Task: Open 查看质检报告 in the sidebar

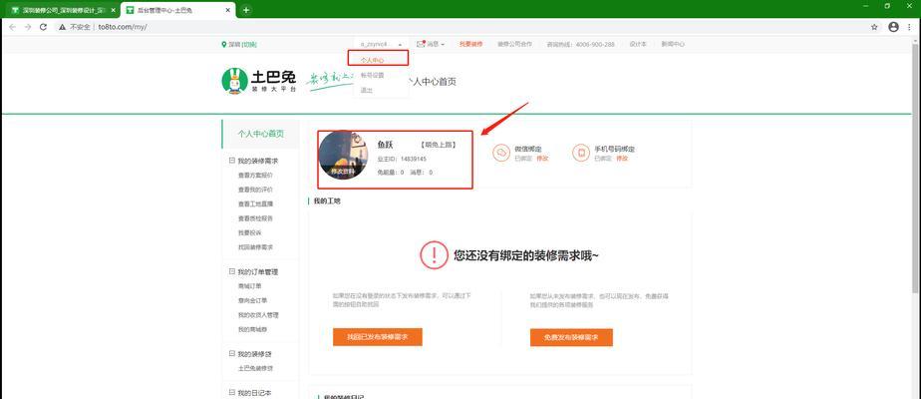Action: pos(255,218)
